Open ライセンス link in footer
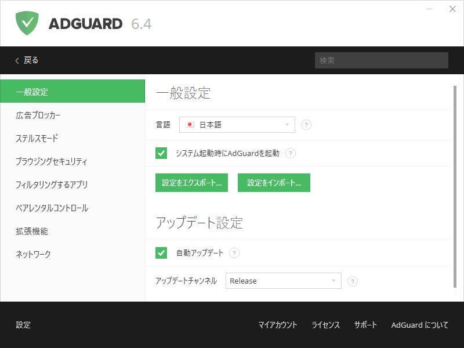 pos(325,325)
